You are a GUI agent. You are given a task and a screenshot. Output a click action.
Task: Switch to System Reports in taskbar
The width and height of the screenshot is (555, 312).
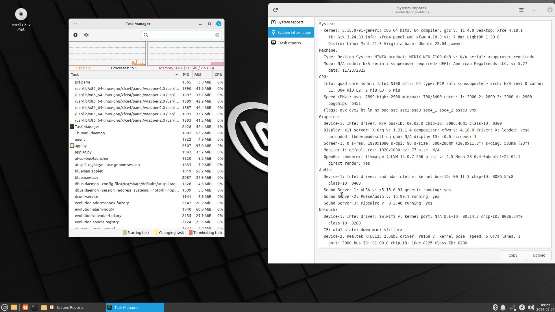[x=77, y=307]
